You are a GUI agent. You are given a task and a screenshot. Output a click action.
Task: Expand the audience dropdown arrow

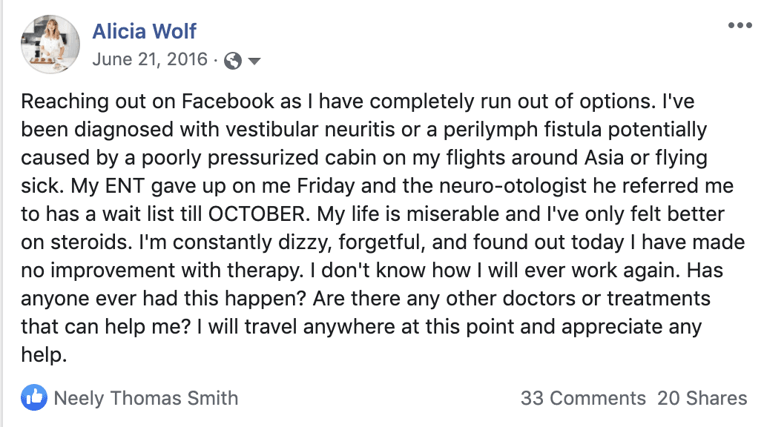pyautogui.click(x=254, y=61)
